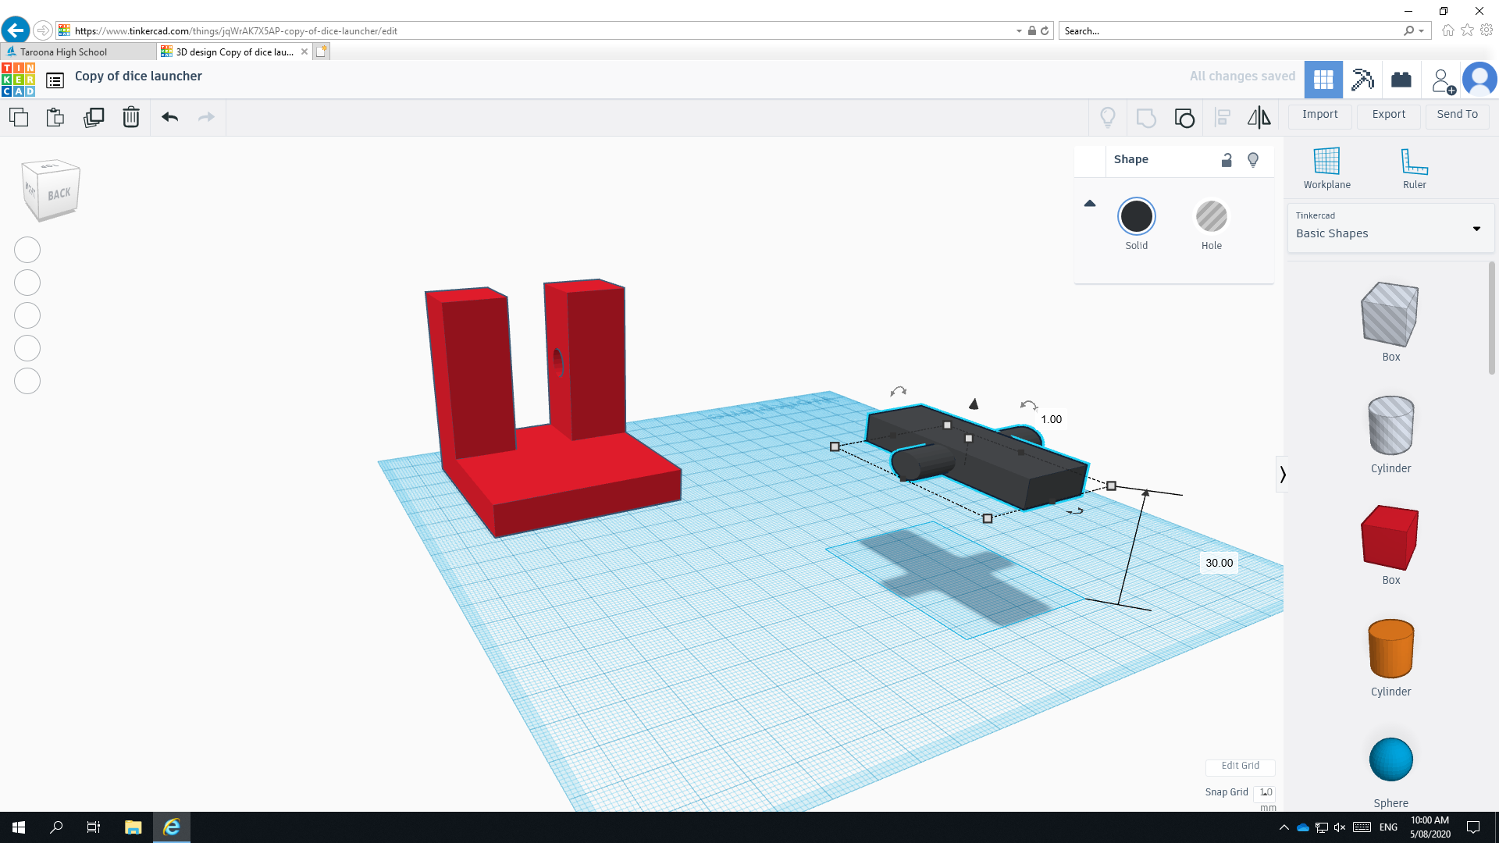Switch to Taroona High School tab
Image resolution: width=1499 pixels, height=843 pixels.
[x=78, y=52]
